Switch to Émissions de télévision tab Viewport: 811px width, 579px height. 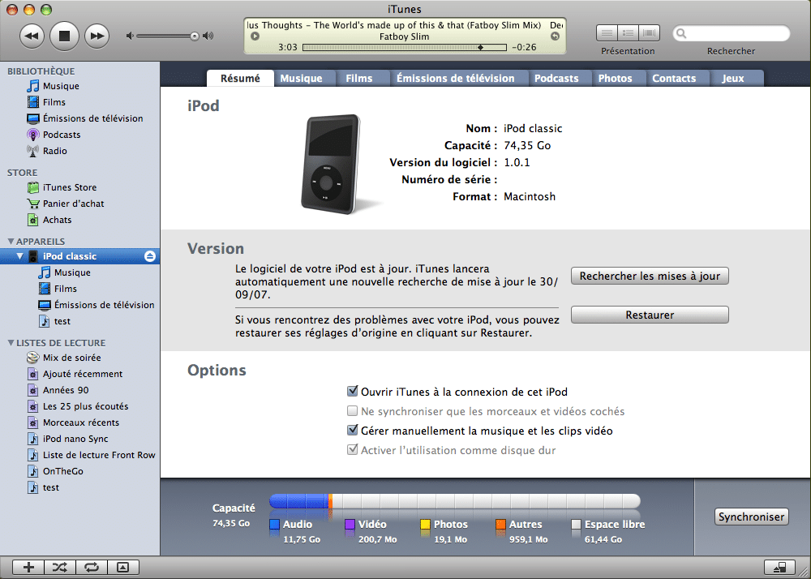455,78
